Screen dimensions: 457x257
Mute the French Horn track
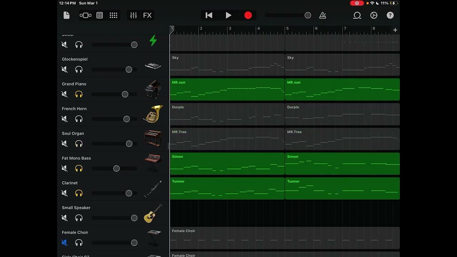(65, 119)
